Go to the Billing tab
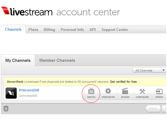This screenshot has width=167, height=124. [49, 30]
